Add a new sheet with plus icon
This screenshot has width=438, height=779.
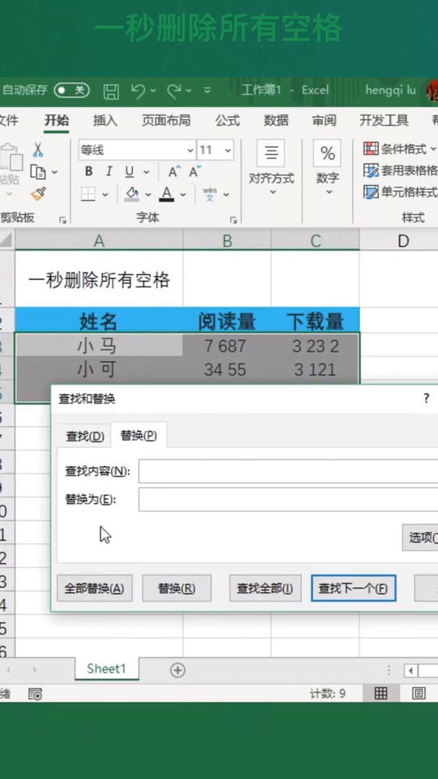178,670
